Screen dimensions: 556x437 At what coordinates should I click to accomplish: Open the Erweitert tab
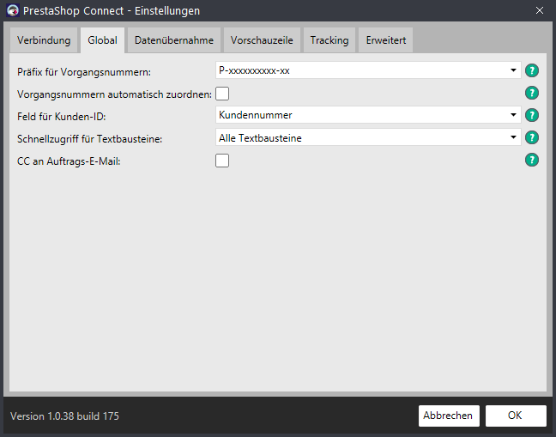pyautogui.click(x=386, y=40)
